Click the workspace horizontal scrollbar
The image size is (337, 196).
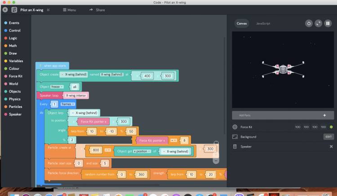[x=116, y=185]
